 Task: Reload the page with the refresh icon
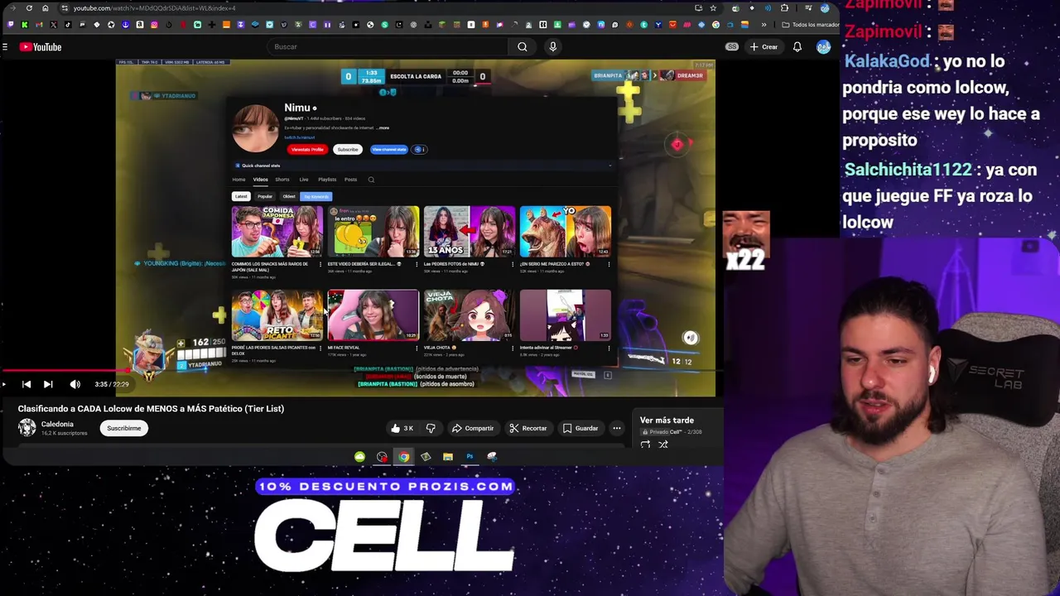(x=29, y=8)
